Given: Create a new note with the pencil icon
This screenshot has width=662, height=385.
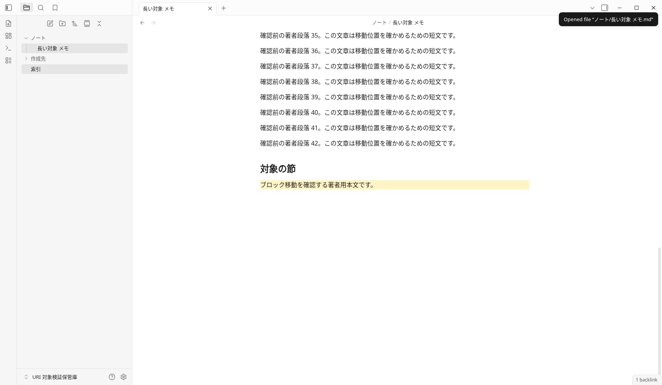Looking at the screenshot, I should click(50, 23).
